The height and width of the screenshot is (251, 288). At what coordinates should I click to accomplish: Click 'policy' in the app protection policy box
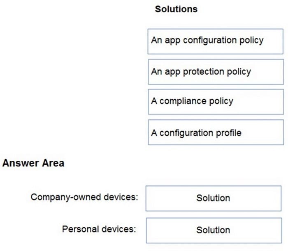pyautogui.click(x=239, y=72)
